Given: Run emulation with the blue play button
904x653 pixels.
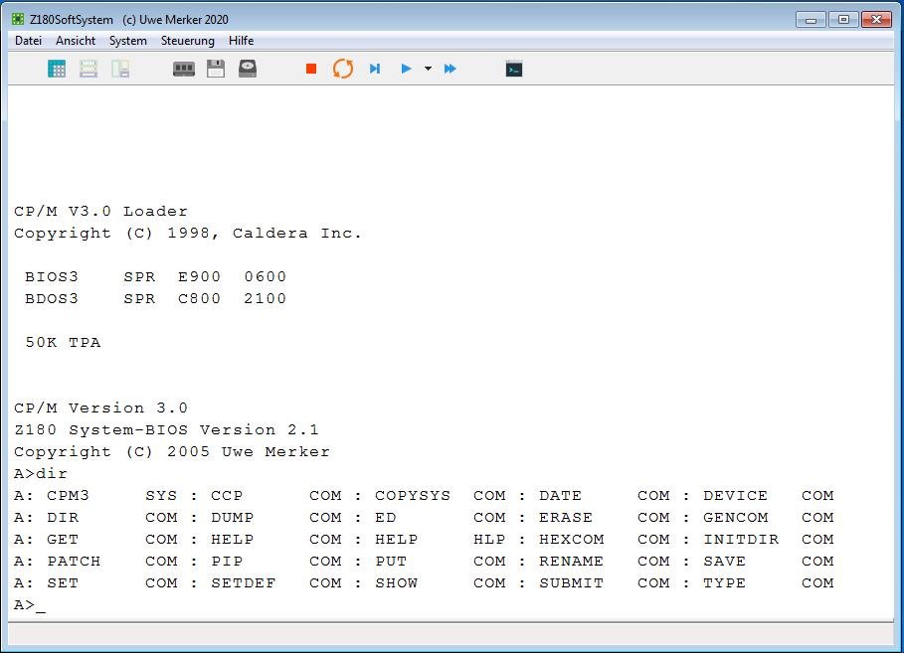Looking at the screenshot, I should 406,70.
